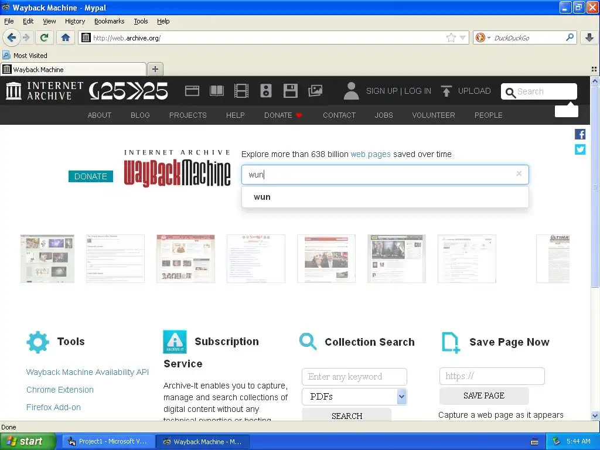The image size is (600, 450).
Task: Open the thumbnail with two people photo
Action: 326,258
